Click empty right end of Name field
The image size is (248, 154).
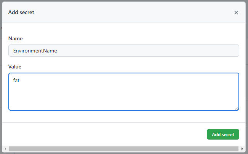[x=213, y=51]
